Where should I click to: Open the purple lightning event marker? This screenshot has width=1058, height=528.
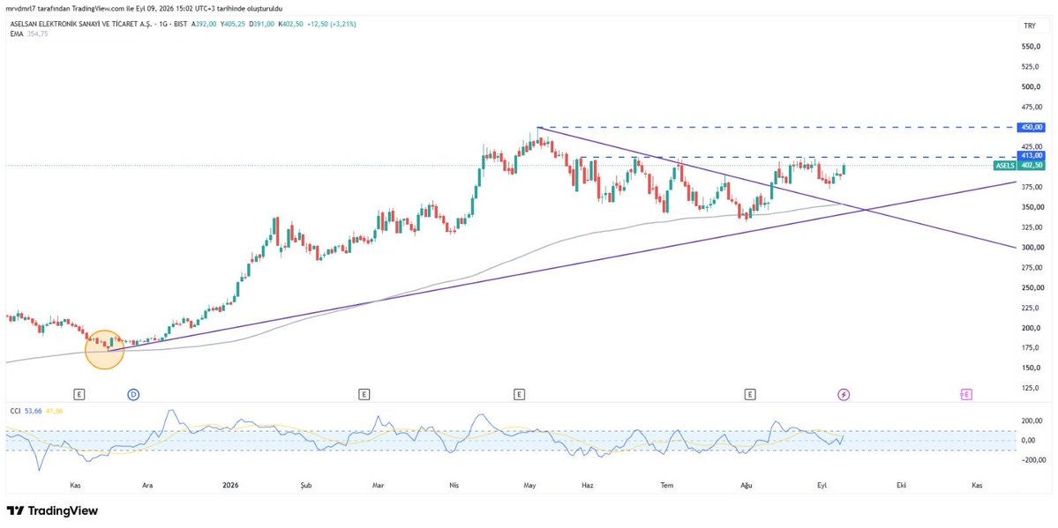pos(844,394)
